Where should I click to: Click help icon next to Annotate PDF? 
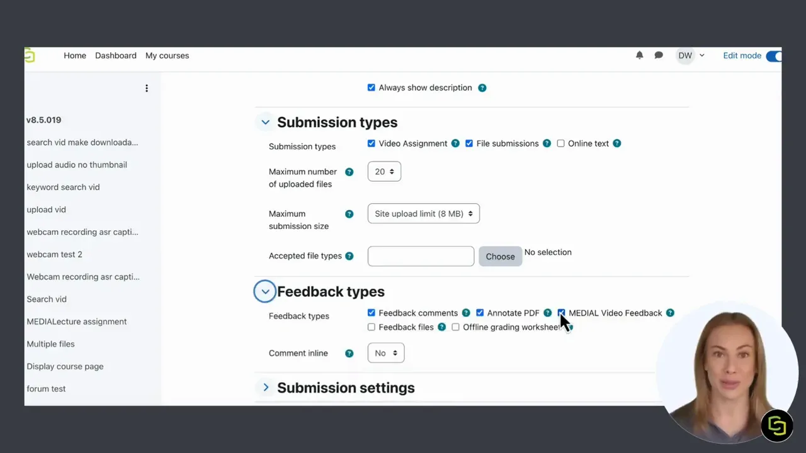548,313
